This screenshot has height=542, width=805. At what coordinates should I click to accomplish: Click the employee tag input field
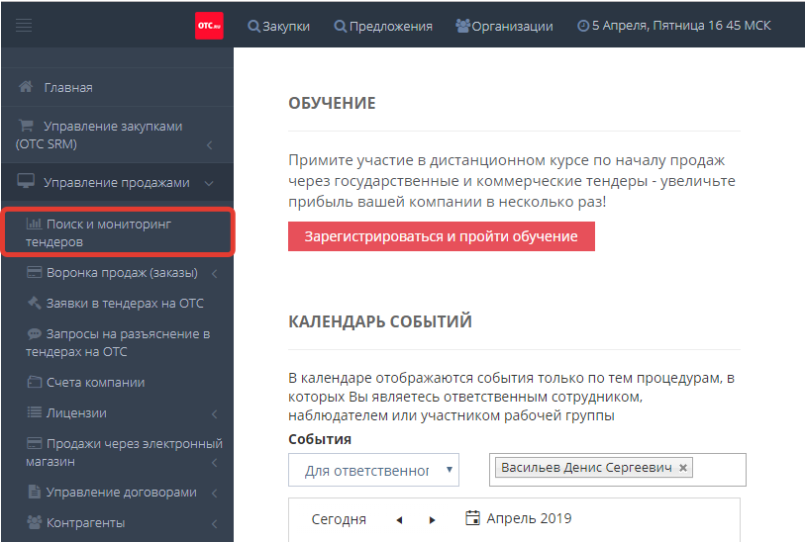718,469
